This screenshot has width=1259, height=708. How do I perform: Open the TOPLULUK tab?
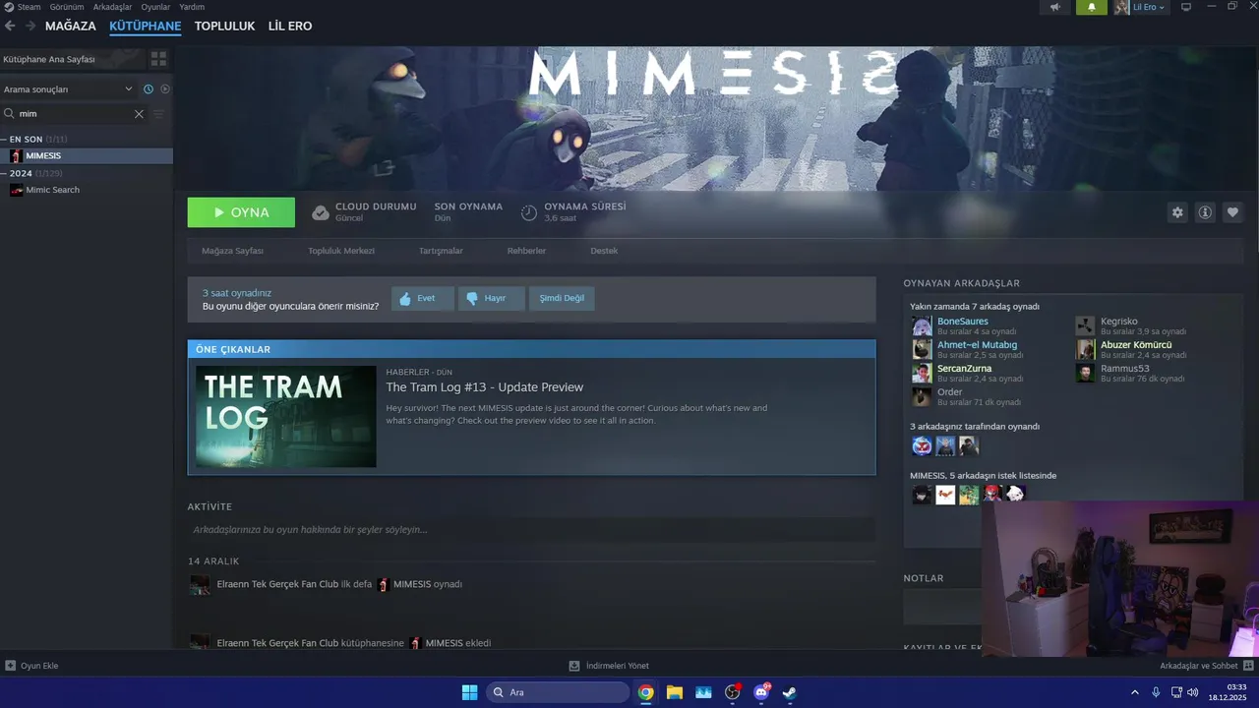point(224,26)
